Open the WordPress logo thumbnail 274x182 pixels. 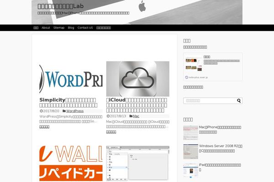click(71, 79)
